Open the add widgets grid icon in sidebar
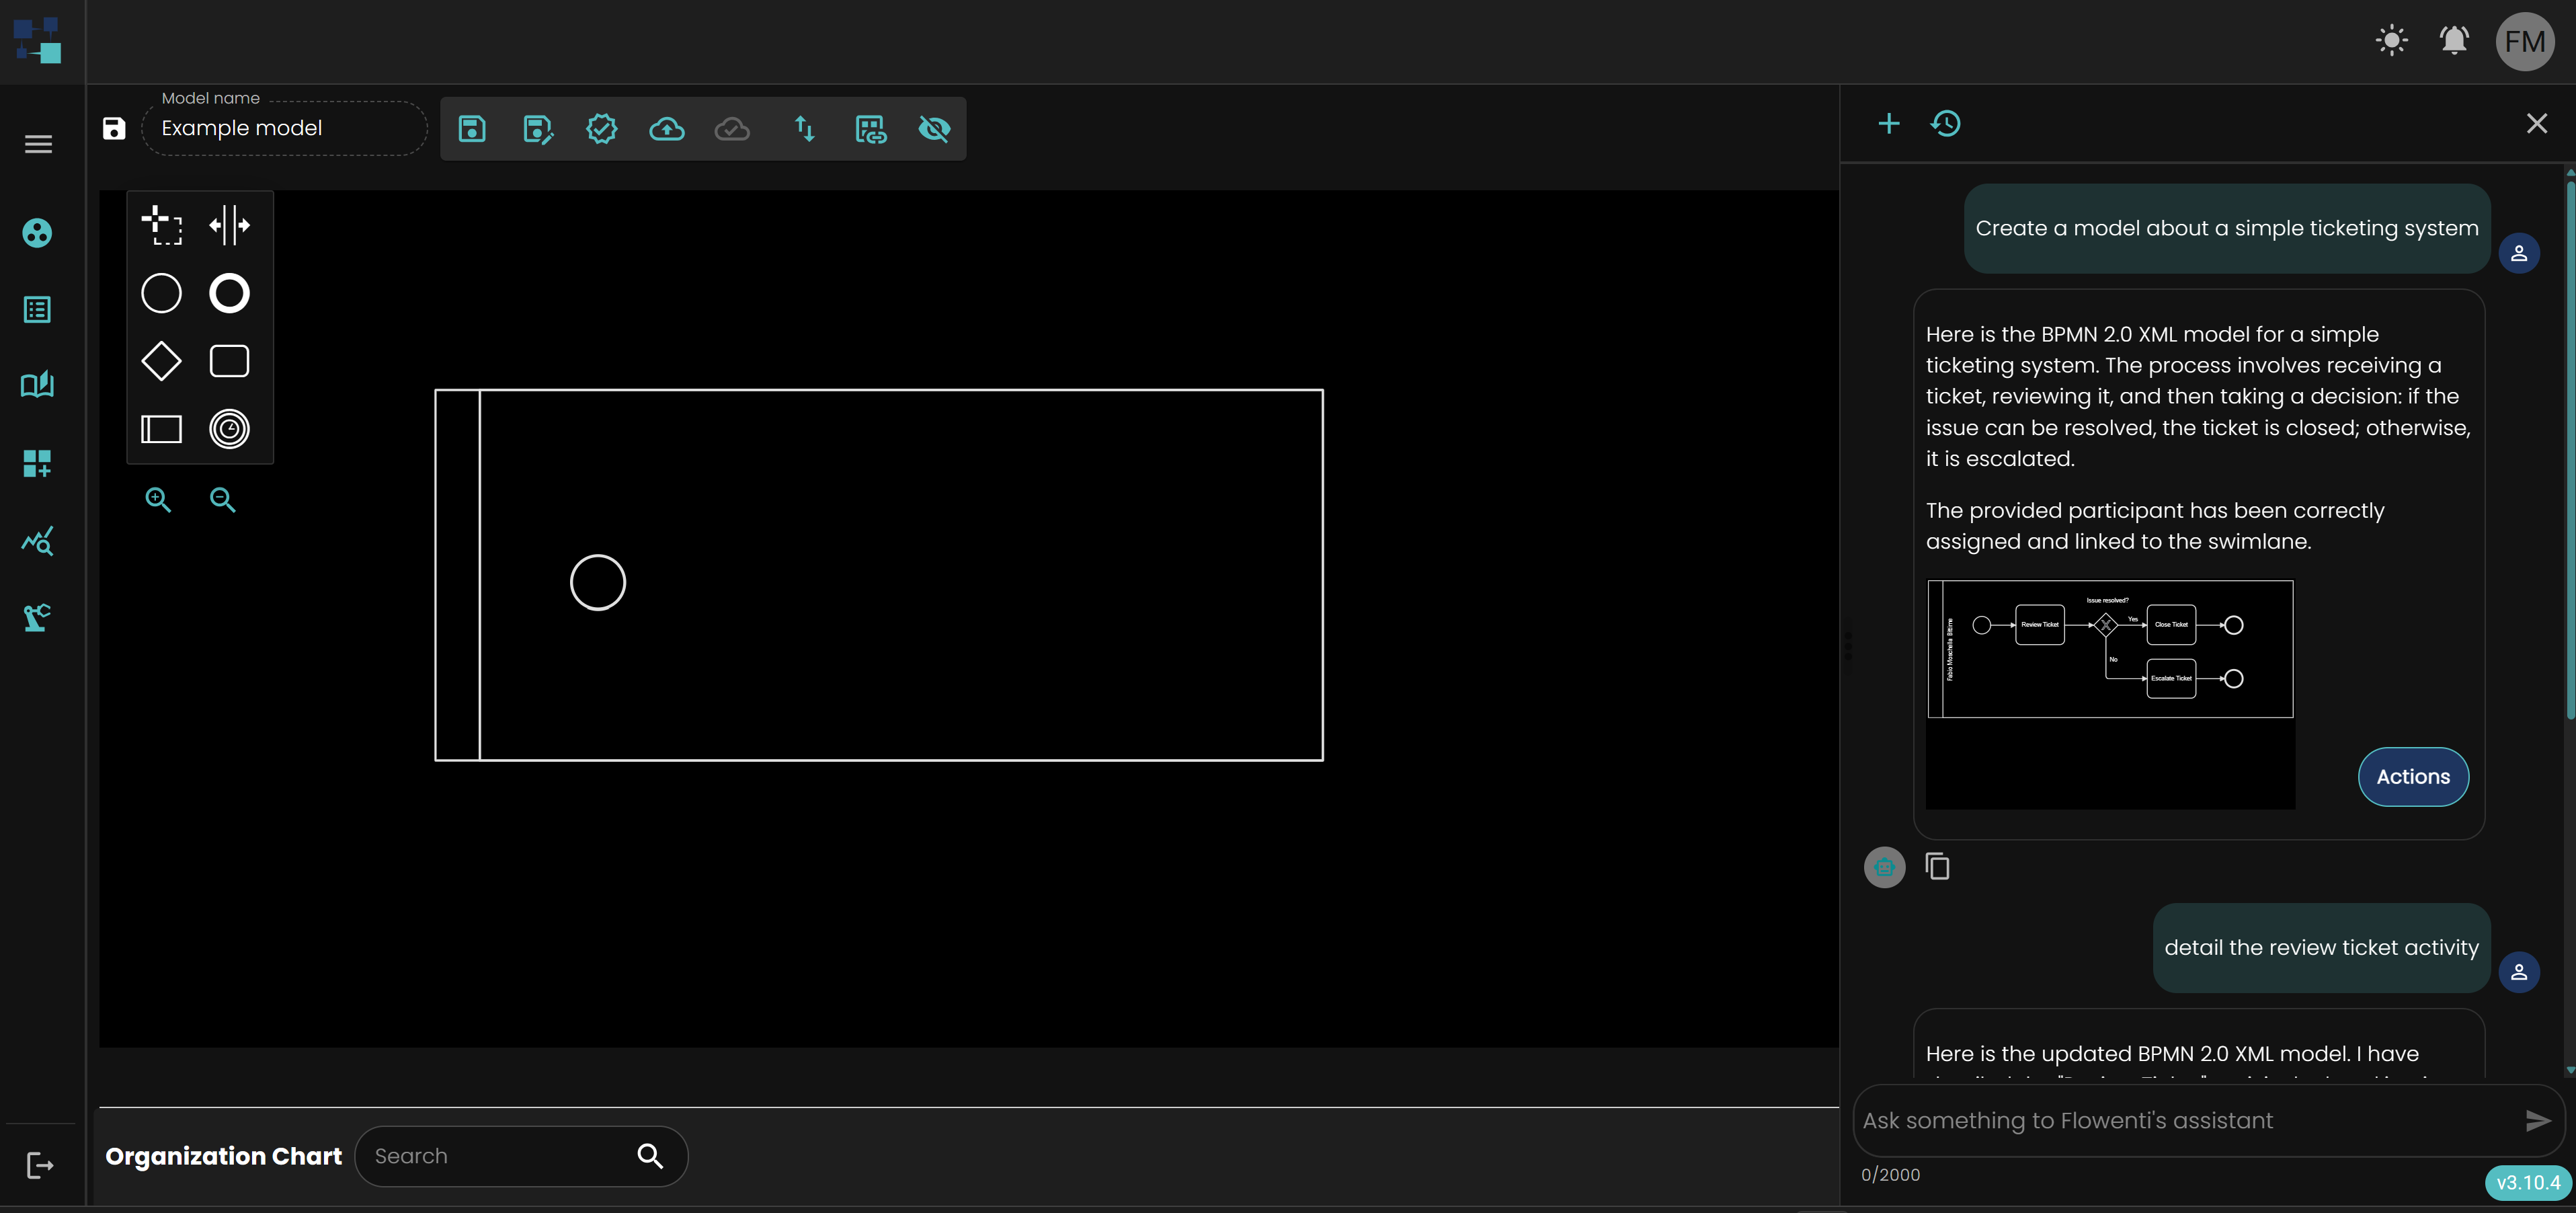Screen dimensions: 2576x1213 (38, 463)
